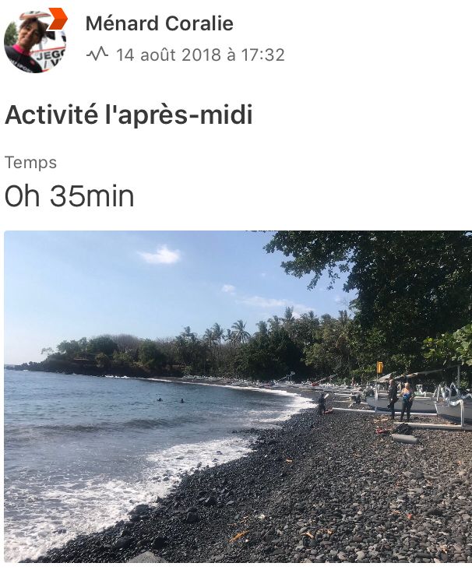
Task: Open the Ménard Coralie athlete name link
Action: 159,23
